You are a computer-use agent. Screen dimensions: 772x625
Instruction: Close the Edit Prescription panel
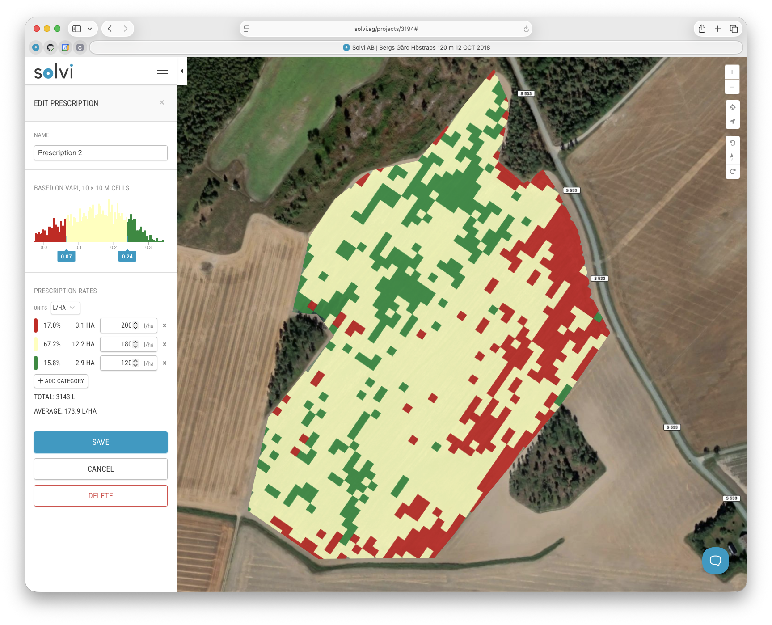tap(162, 103)
